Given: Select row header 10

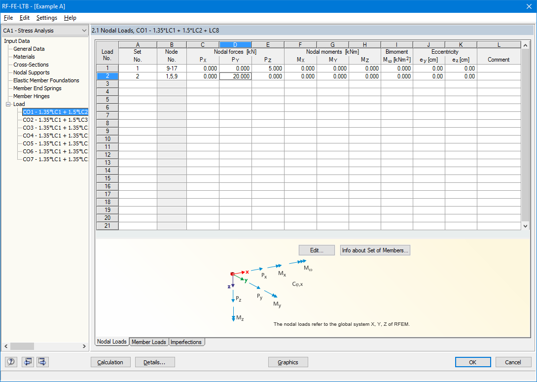Looking at the screenshot, I should pos(107,139).
